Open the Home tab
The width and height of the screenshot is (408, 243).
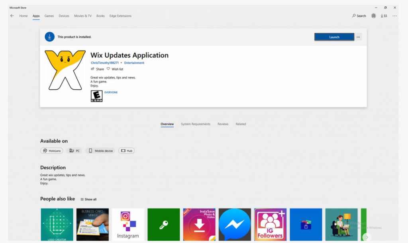click(24, 16)
